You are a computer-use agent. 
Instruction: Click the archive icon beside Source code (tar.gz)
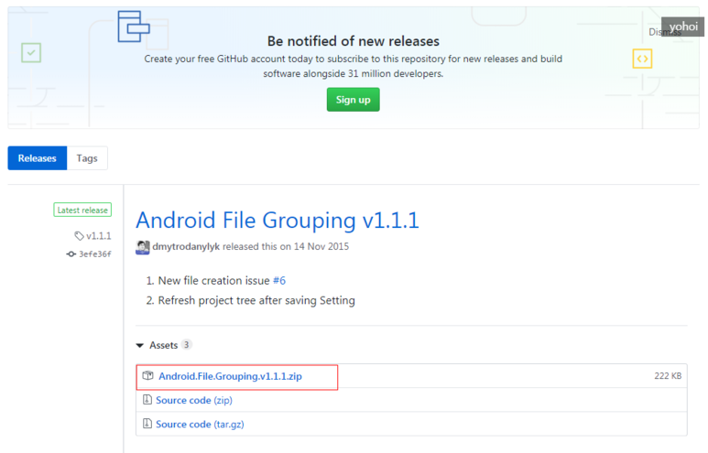[147, 423]
